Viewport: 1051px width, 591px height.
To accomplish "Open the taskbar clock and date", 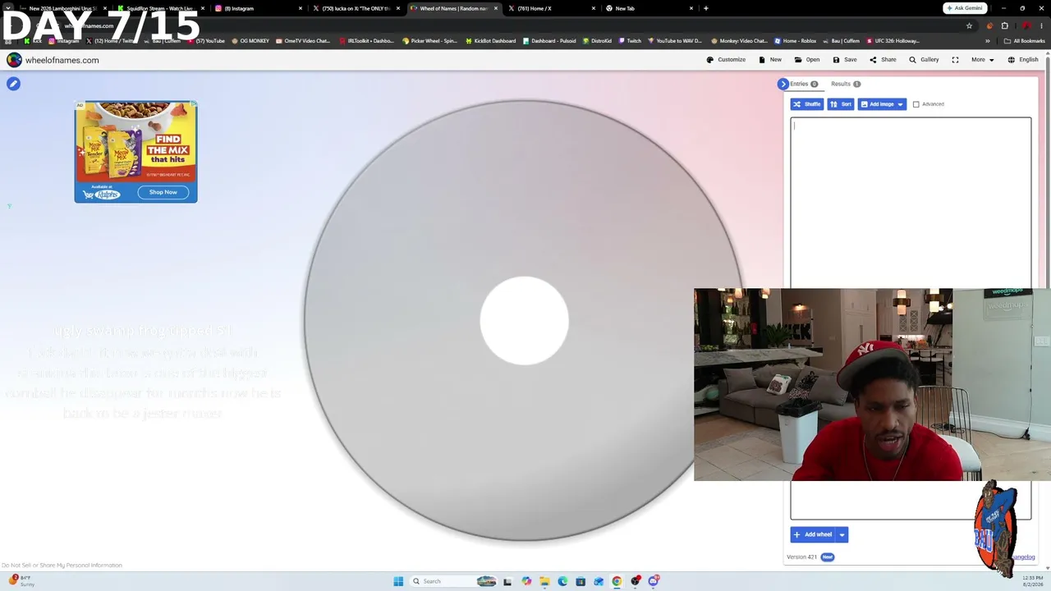I will click(x=1033, y=580).
